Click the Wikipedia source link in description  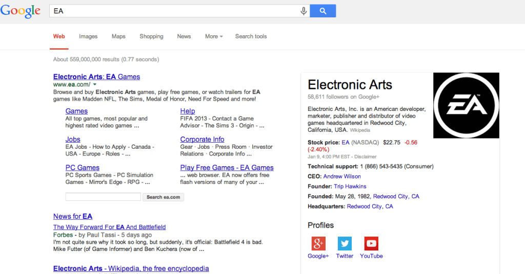point(360,130)
